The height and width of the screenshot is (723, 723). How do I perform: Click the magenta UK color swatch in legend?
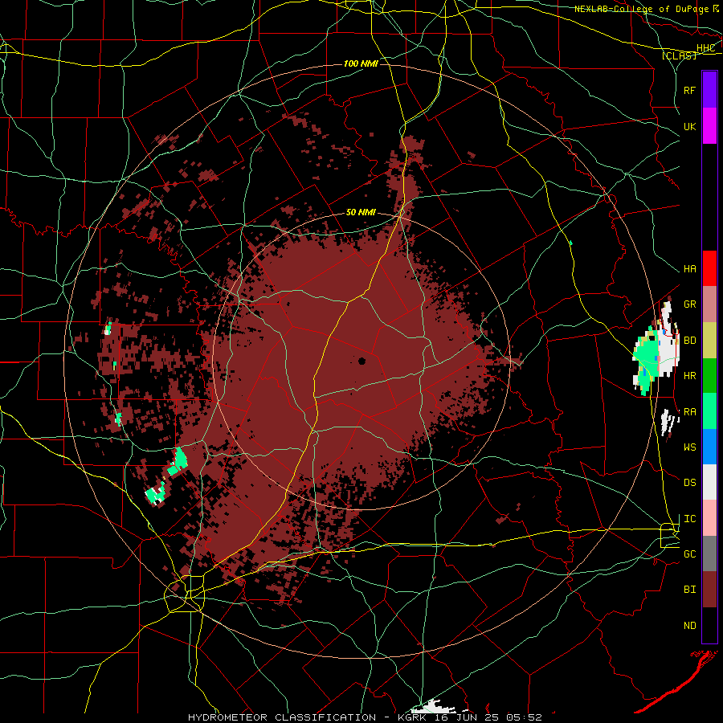pyautogui.click(x=709, y=126)
